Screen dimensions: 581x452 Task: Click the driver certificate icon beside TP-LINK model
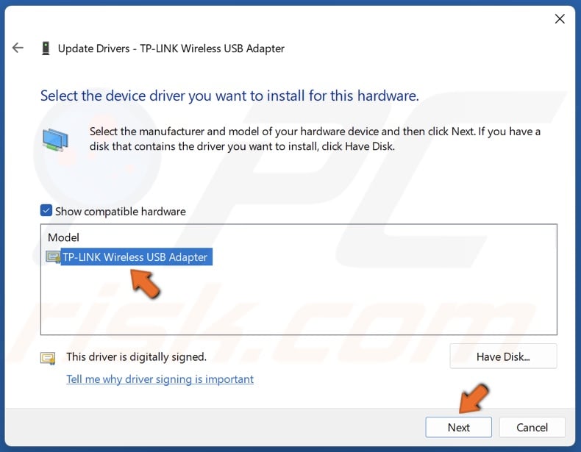coord(53,257)
